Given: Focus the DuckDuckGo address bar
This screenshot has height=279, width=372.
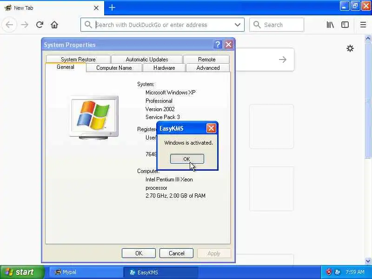Looking at the screenshot, I should (162, 25).
